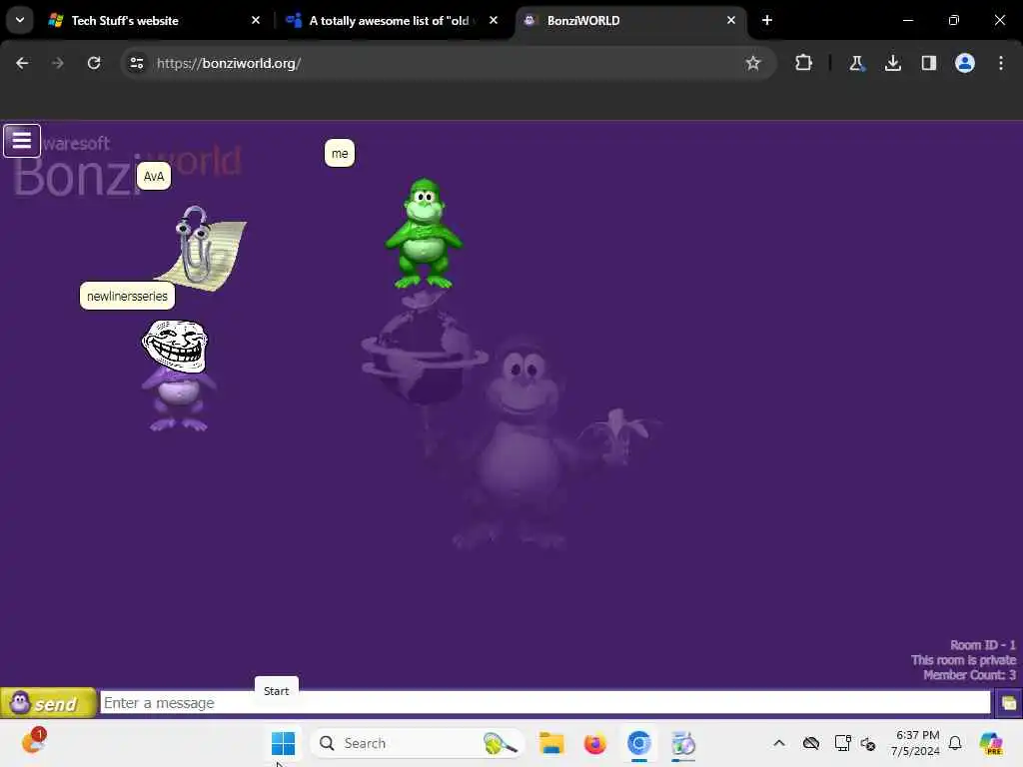
Task: Click the display tray icon
Action: click(842, 743)
